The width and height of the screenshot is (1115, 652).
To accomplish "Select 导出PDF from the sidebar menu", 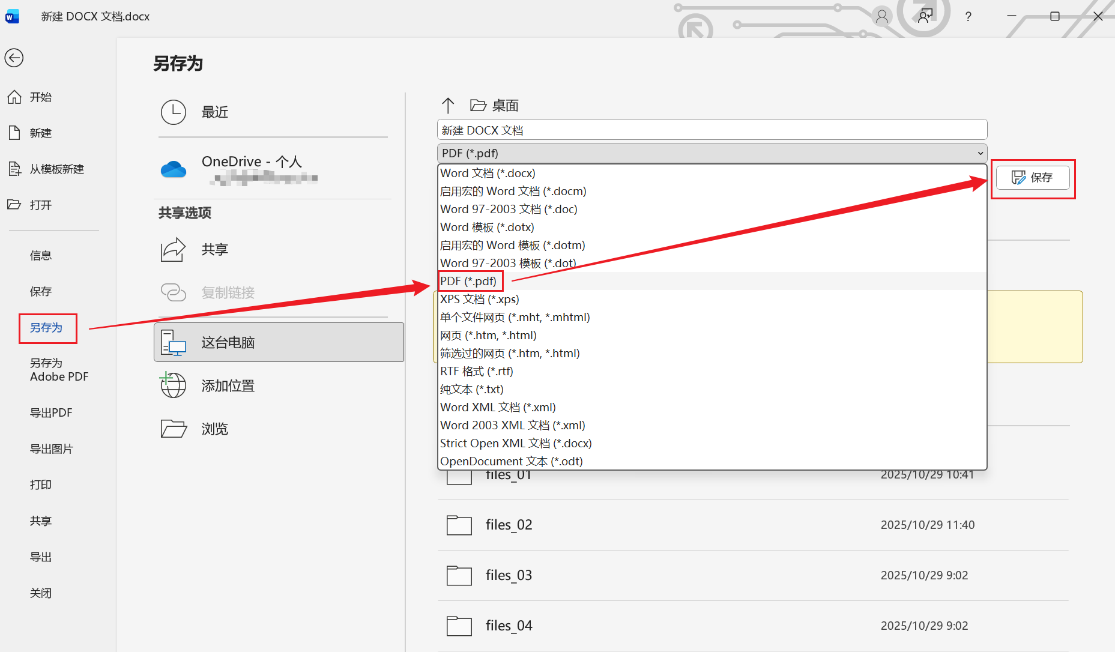I will [x=51, y=413].
